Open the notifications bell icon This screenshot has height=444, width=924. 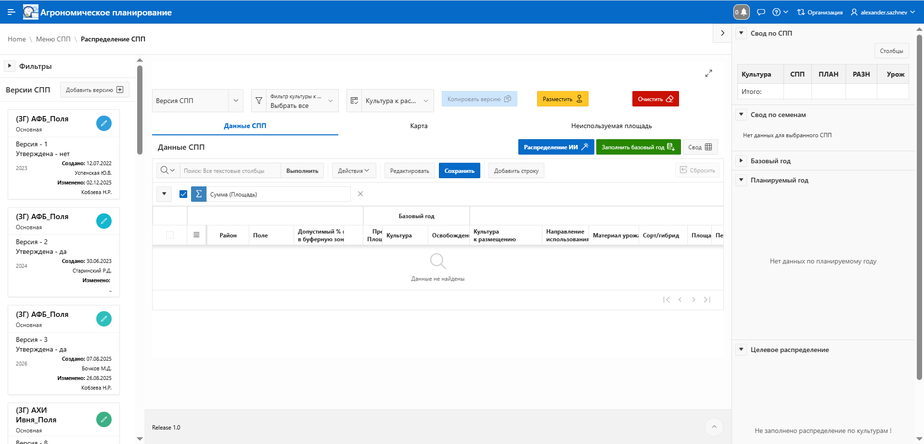tap(744, 12)
